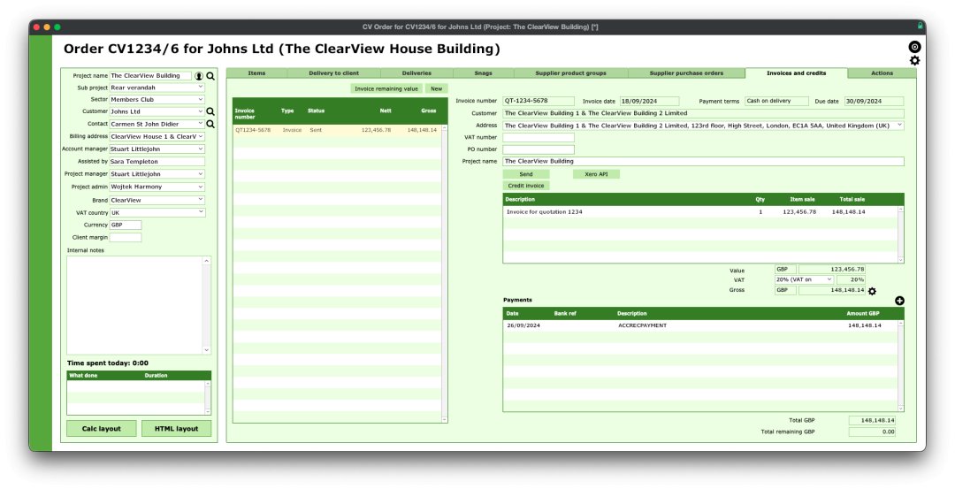Click into the PO number field

point(539,149)
